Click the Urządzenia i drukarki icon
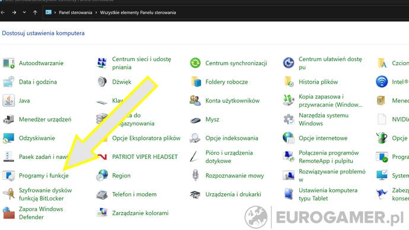The width and height of the screenshot is (409, 230). 195,194
